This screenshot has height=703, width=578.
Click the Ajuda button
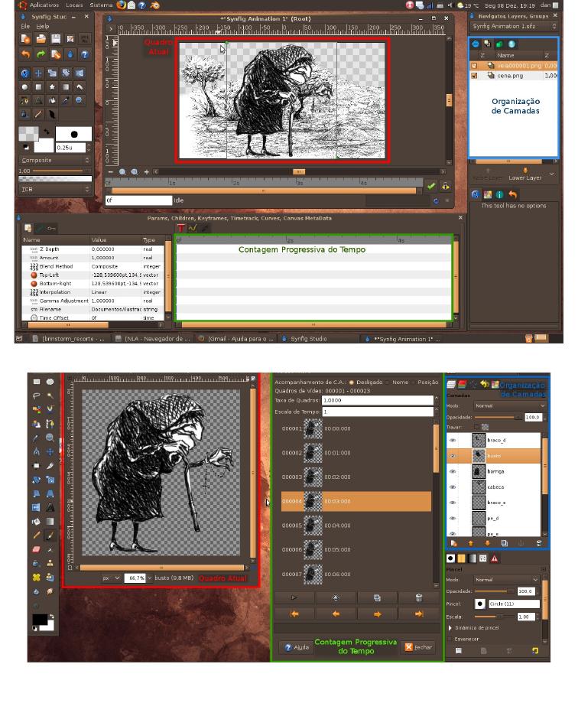pos(297,647)
